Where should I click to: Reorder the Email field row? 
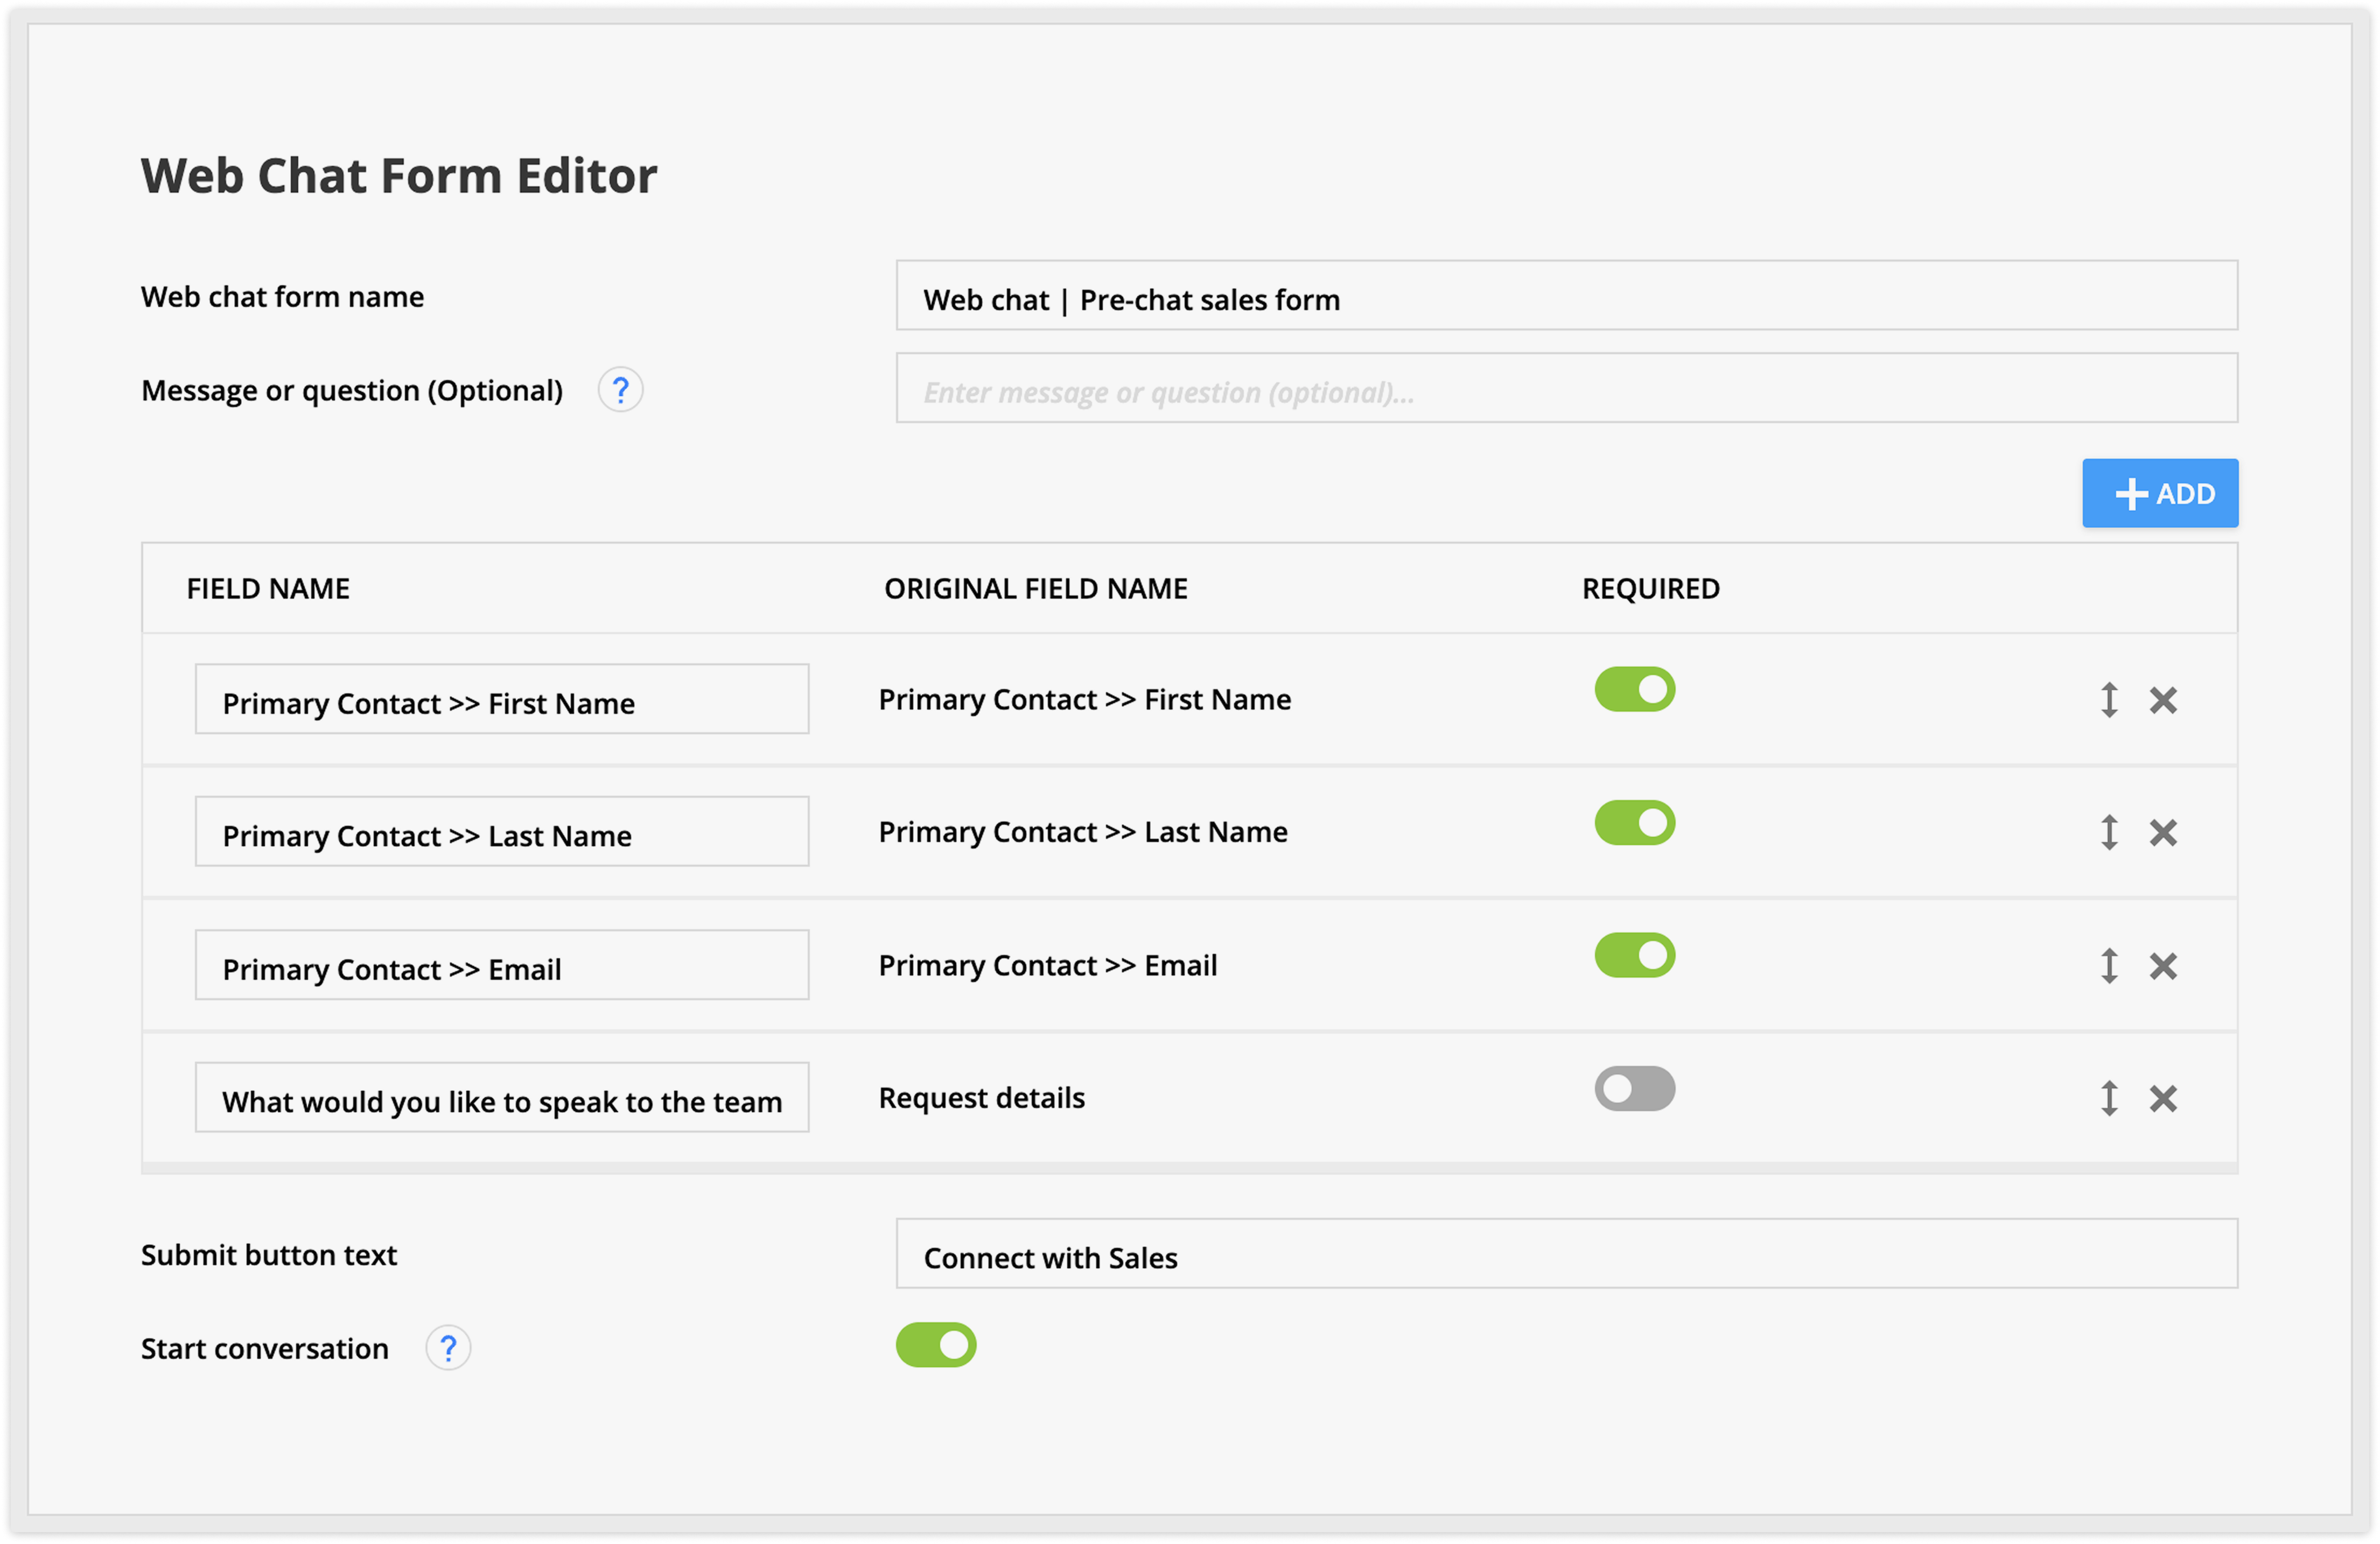[2109, 966]
